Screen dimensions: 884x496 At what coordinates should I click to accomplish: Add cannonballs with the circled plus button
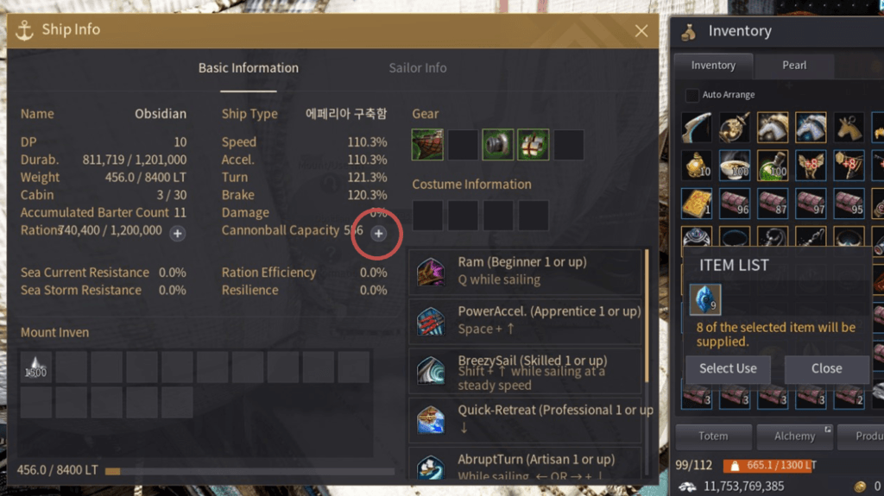(379, 234)
